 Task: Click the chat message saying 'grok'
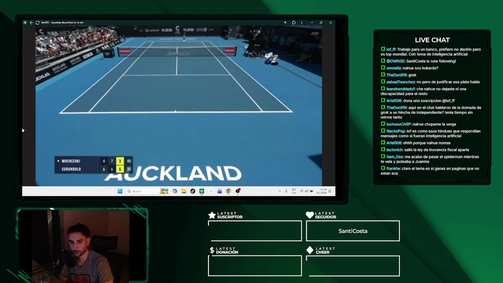coord(412,75)
